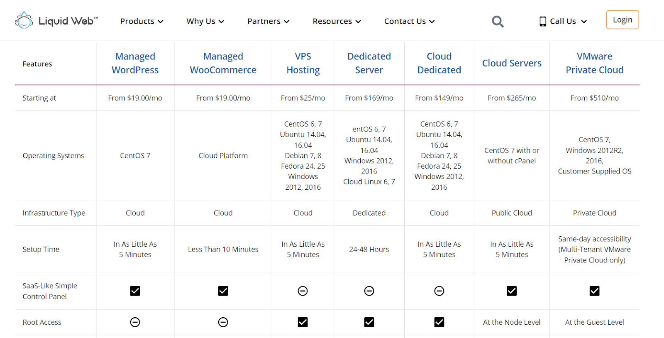
Task: Select the 'From $169/mo' price cell
Action: coord(369,98)
